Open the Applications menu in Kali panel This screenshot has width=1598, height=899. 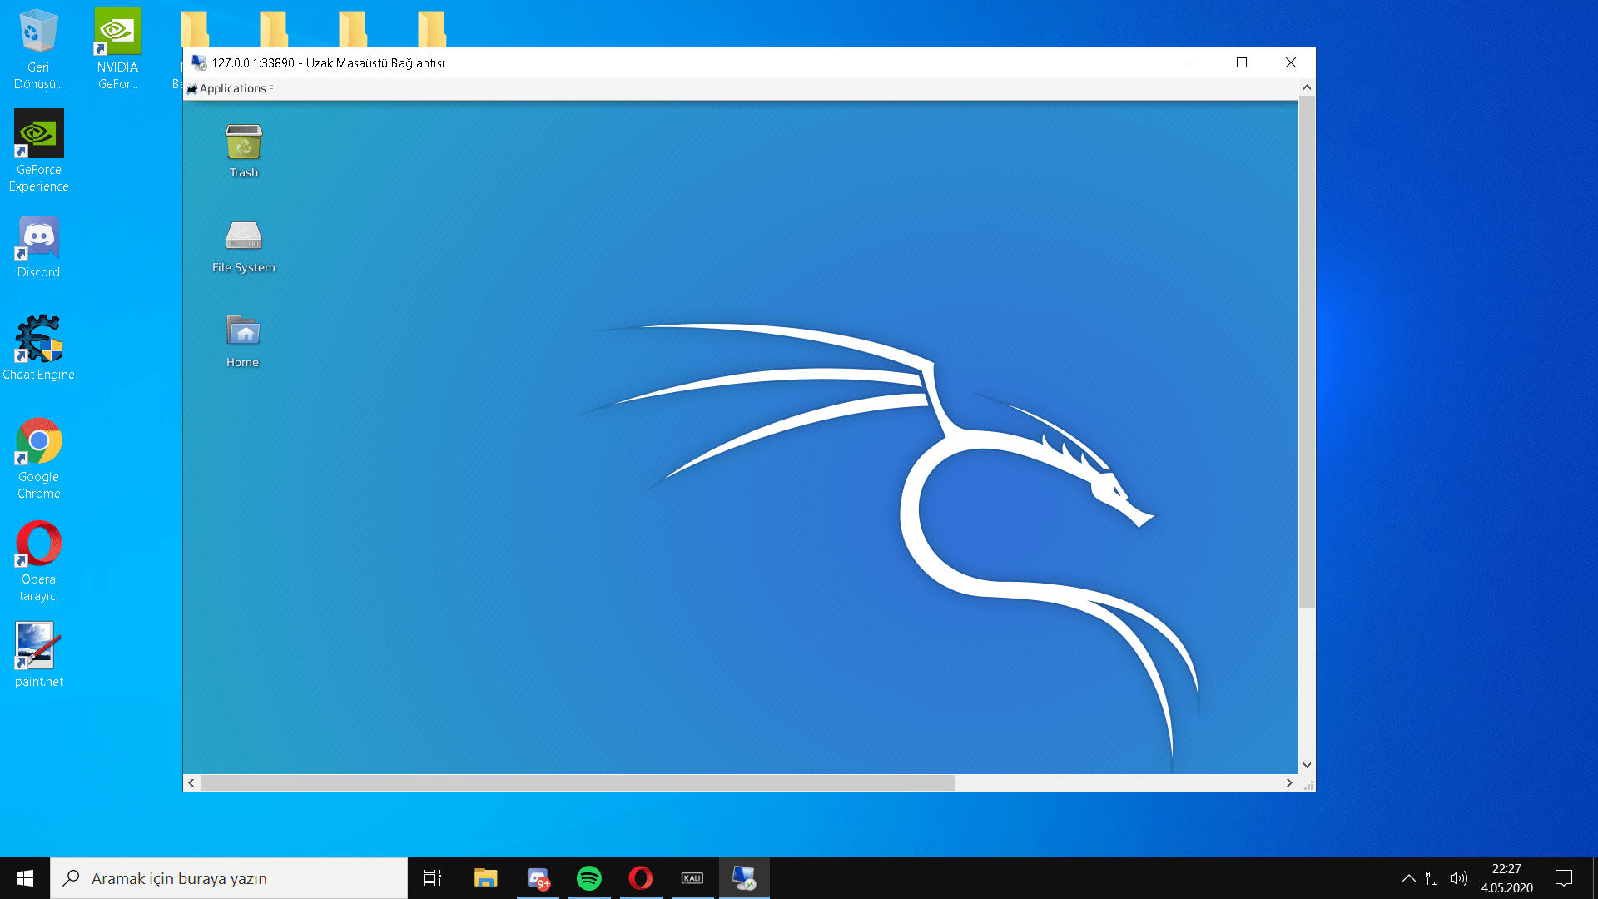coord(231,88)
